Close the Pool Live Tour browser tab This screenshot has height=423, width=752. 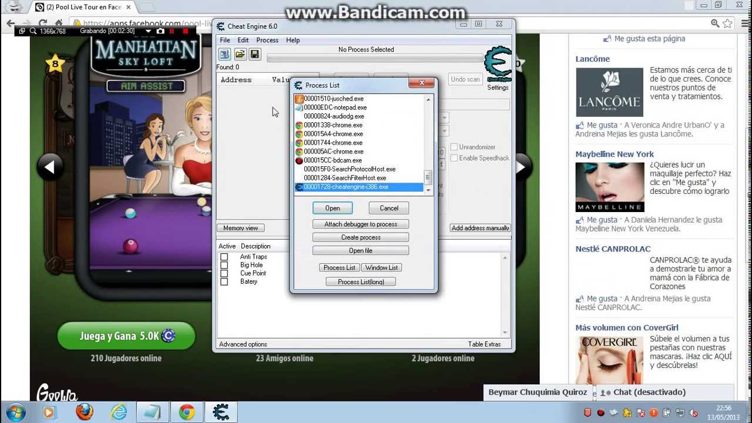coord(129,7)
